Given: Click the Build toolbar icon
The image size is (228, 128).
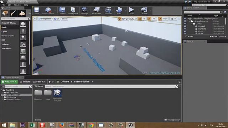Looking at the screenshot, I should [x=119, y=11].
